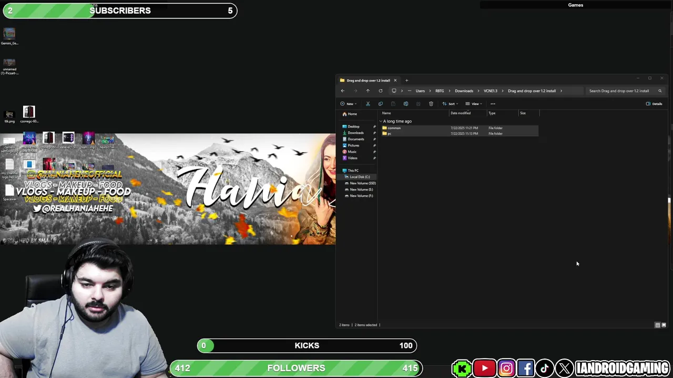This screenshot has height=378, width=673.
Task: Sort by the Type column header
Action: click(492, 113)
